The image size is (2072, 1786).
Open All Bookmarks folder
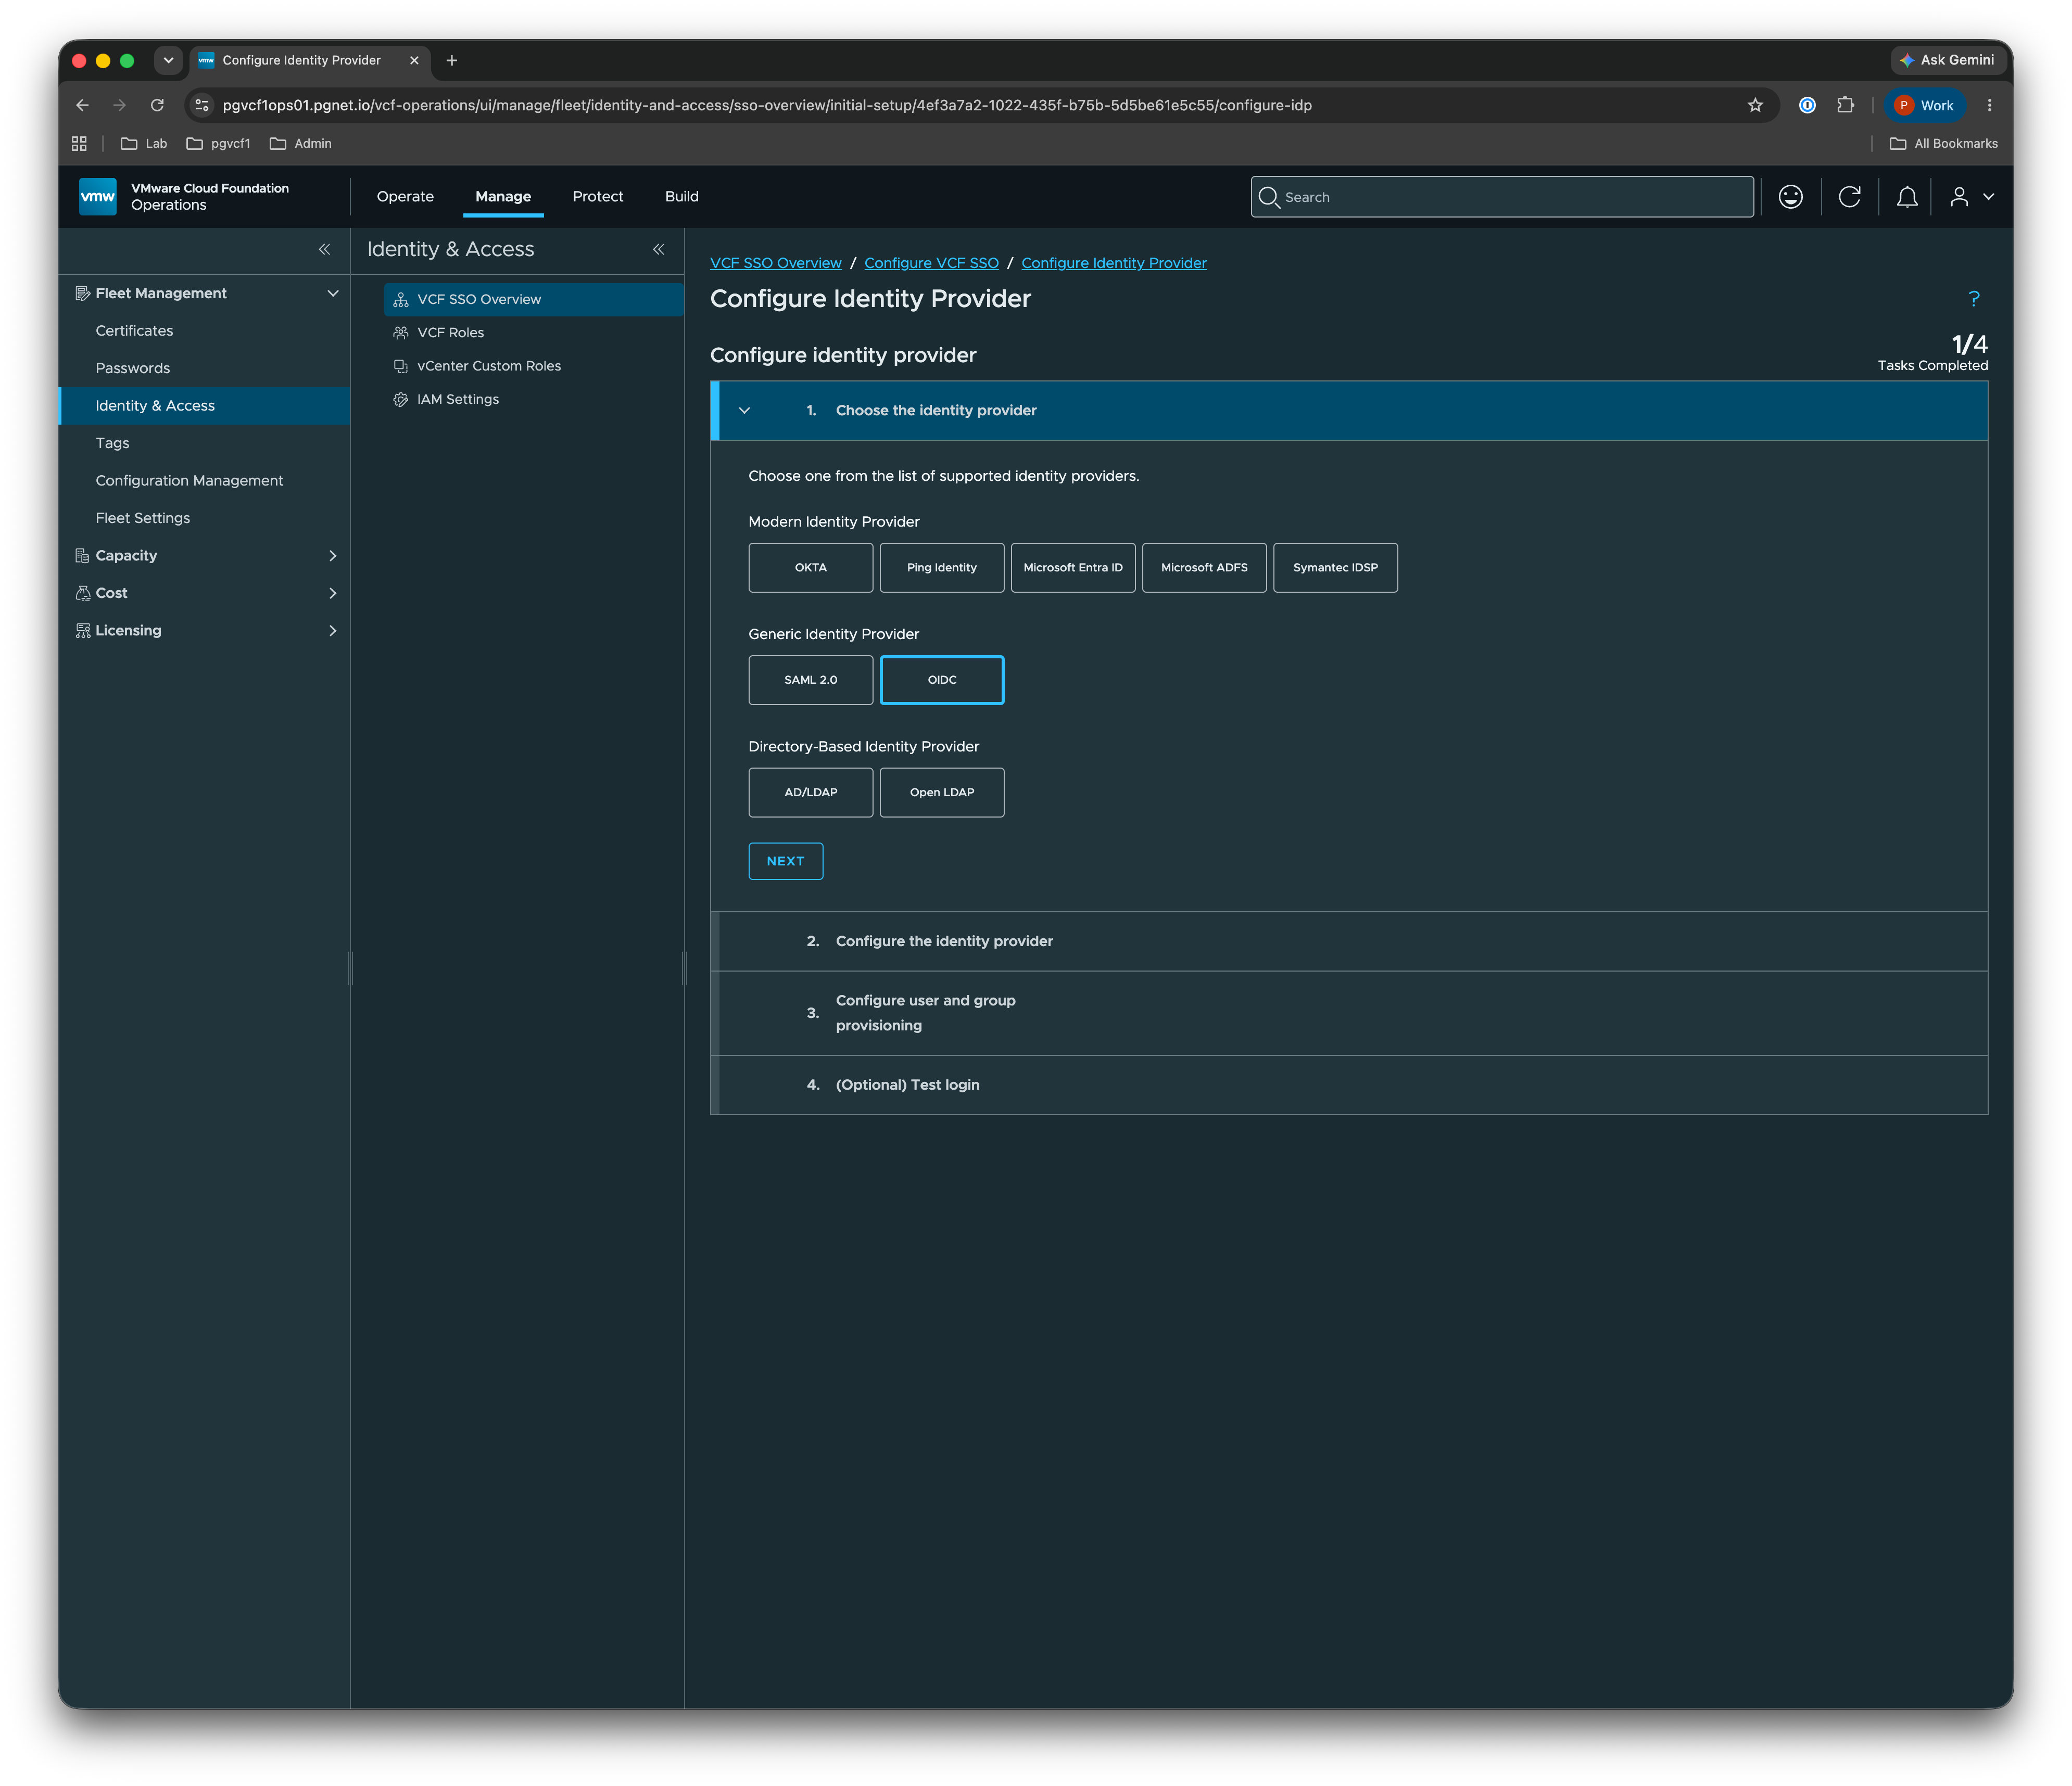point(1943,144)
